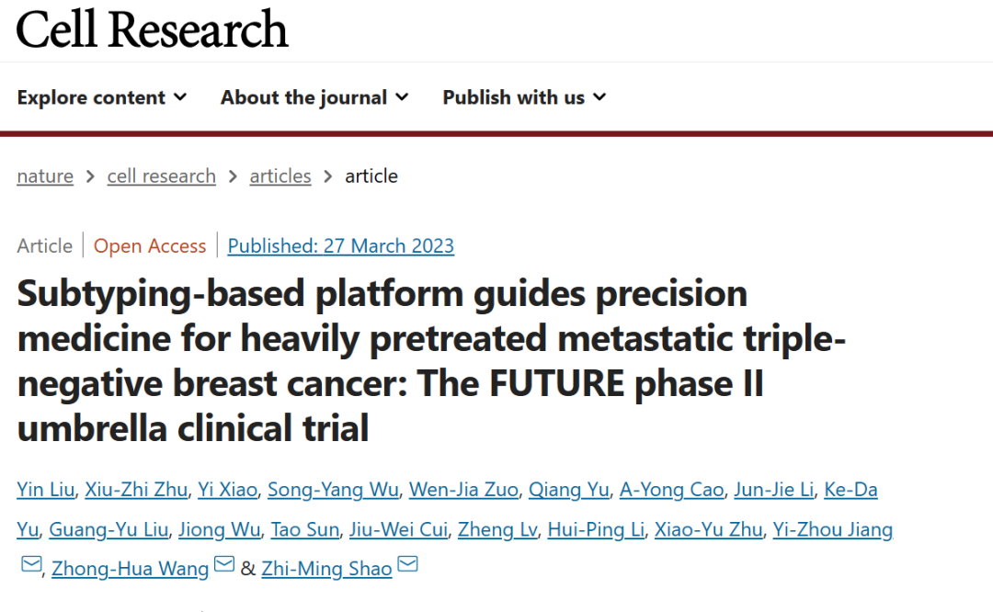The image size is (993, 612).
Task: Click the Published: 27 March 2023 link
Action: [341, 245]
